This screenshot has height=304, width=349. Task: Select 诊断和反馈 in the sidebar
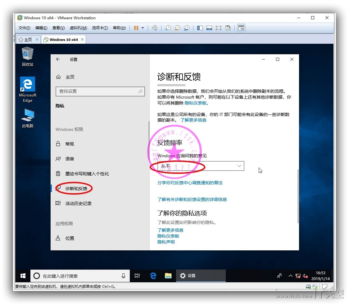click(100, 189)
